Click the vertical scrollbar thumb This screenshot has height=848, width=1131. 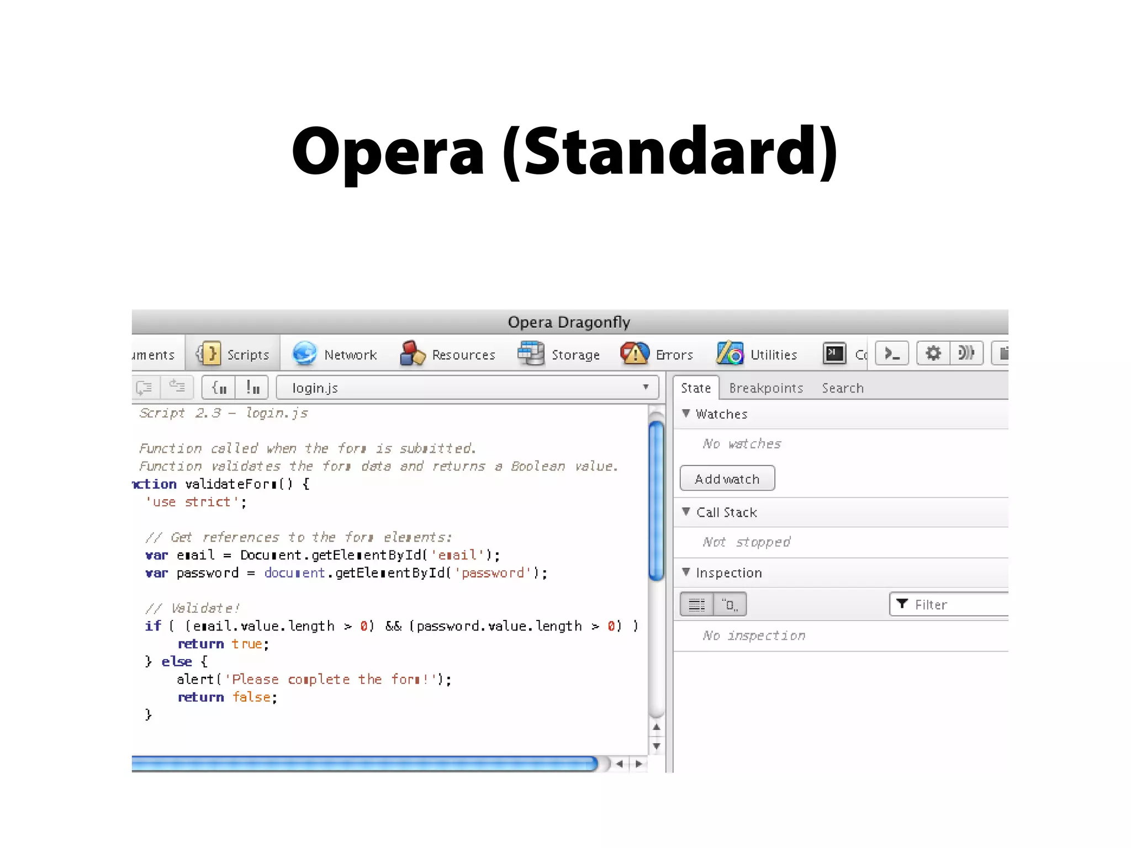[656, 501]
